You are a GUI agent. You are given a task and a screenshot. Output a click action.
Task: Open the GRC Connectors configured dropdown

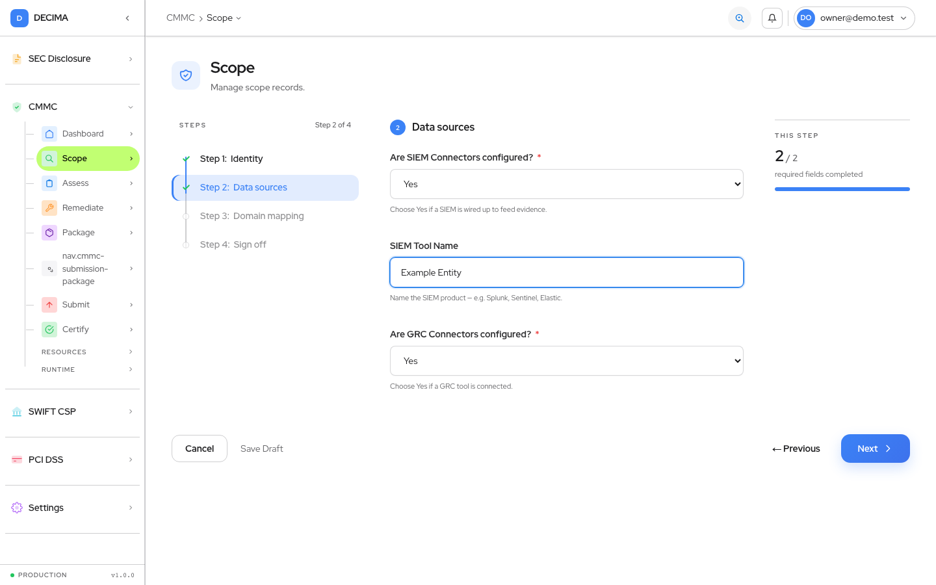tap(567, 361)
